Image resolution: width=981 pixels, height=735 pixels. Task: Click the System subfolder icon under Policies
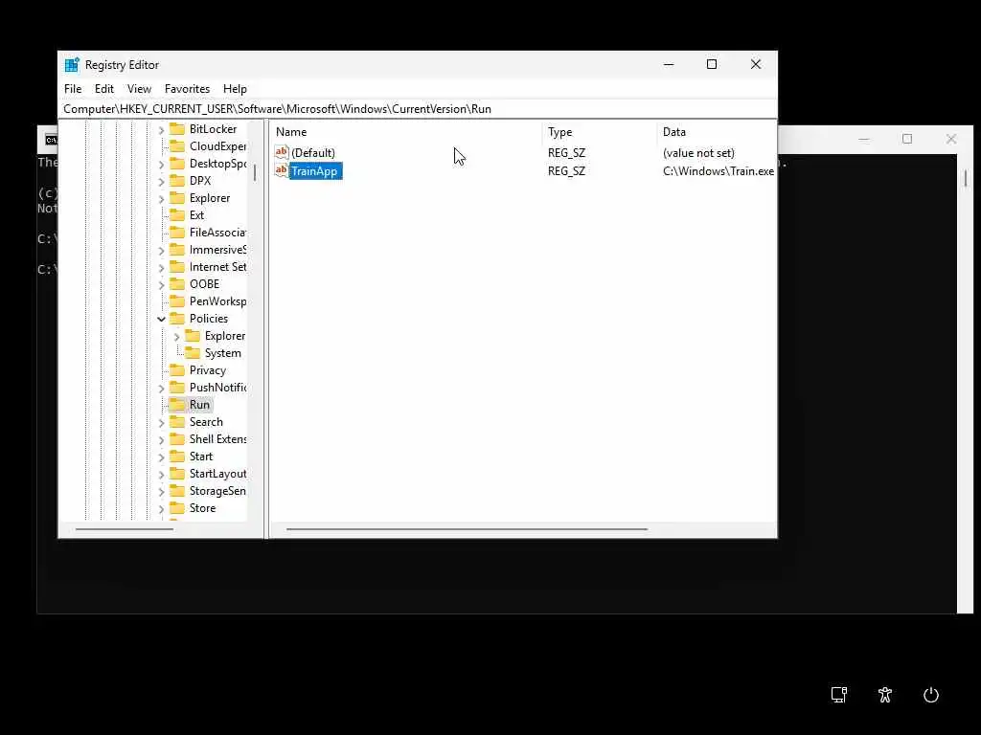pyautogui.click(x=193, y=353)
